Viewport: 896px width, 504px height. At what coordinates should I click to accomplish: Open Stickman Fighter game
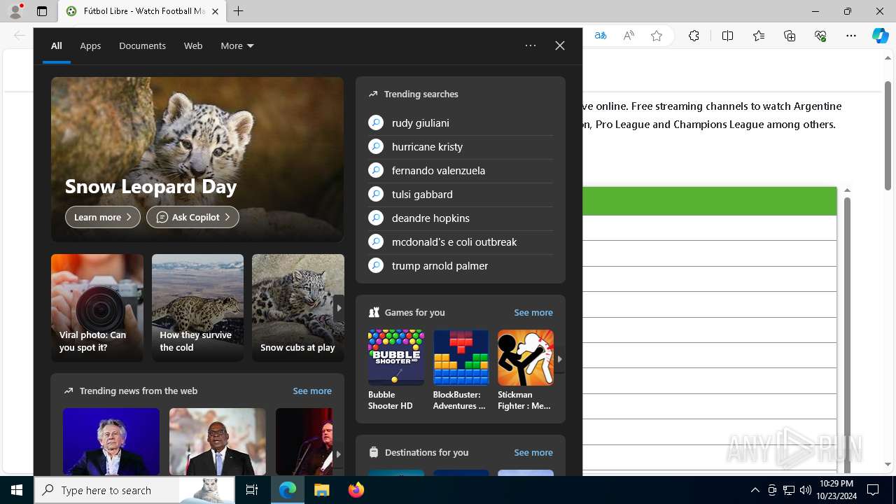click(525, 370)
